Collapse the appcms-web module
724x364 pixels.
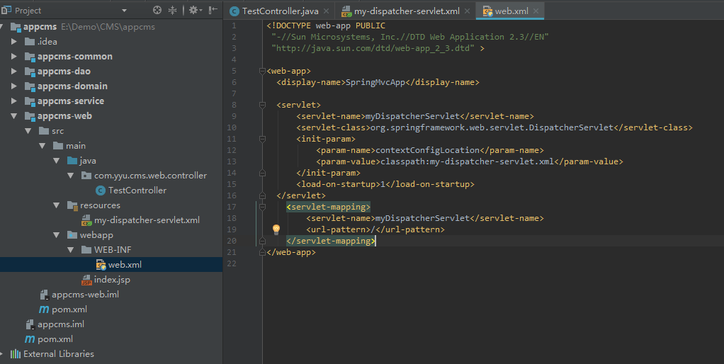(x=14, y=116)
